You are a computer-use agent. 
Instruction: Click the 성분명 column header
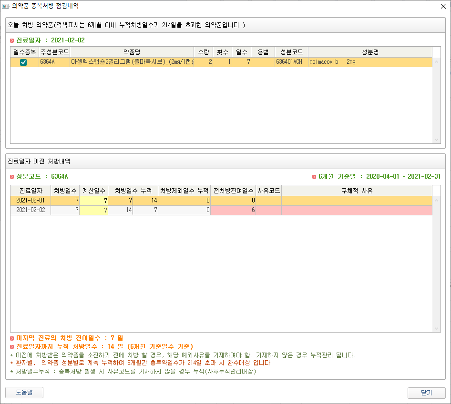point(369,52)
